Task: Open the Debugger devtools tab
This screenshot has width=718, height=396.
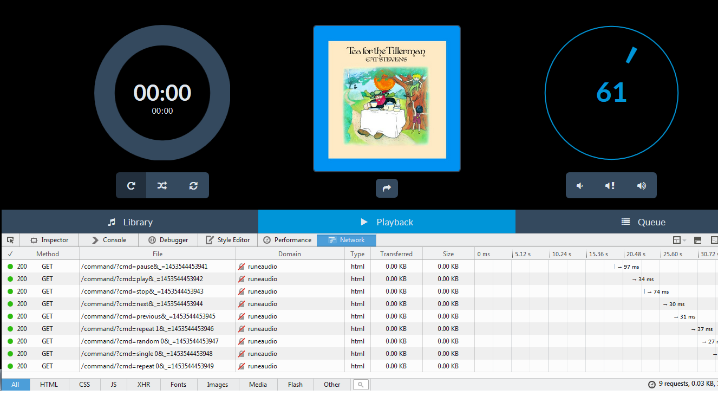Action: tap(168, 240)
